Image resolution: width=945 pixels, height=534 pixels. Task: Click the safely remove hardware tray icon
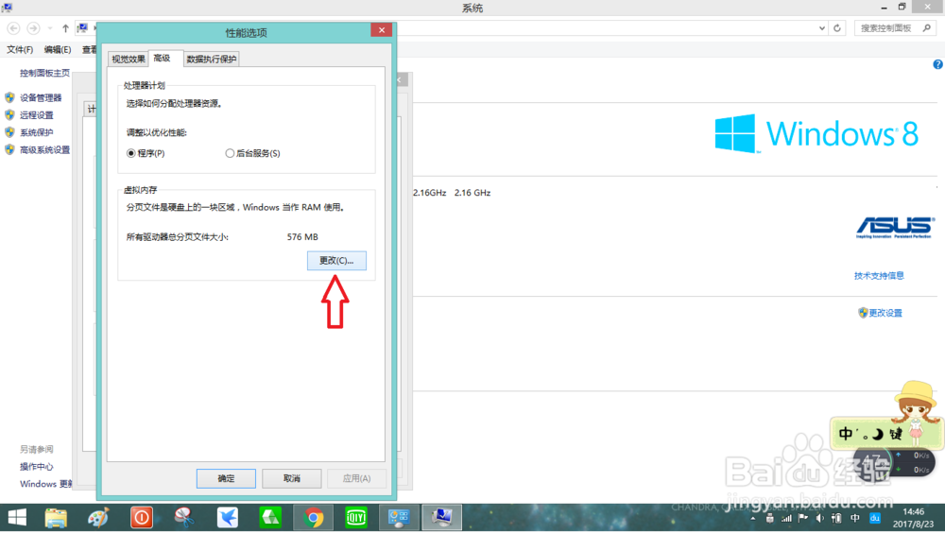click(769, 518)
